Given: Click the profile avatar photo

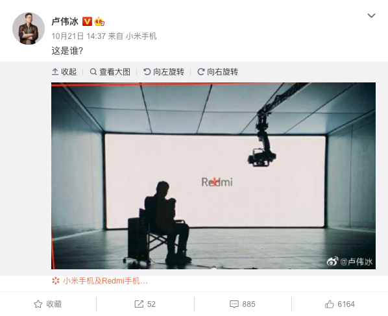Looking at the screenshot, I should point(29,29).
